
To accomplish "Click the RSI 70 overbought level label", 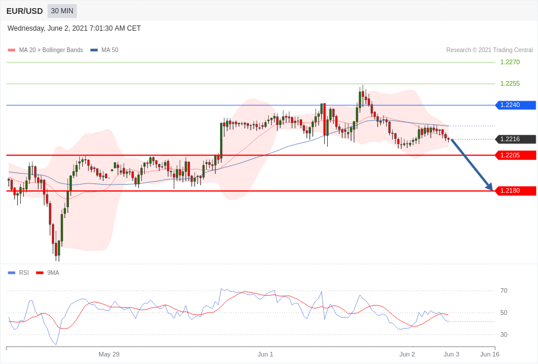I will click(x=503, y=291).
